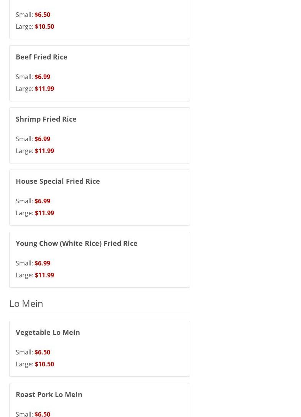
Task: Choose Small $6.50 for Vegetable Lo Mein
Action: [42, 352]
